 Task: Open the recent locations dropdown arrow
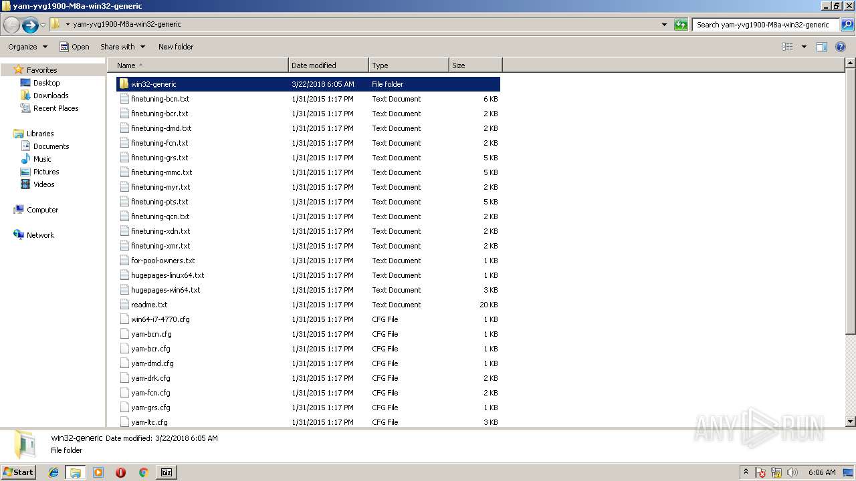(43, 25)
